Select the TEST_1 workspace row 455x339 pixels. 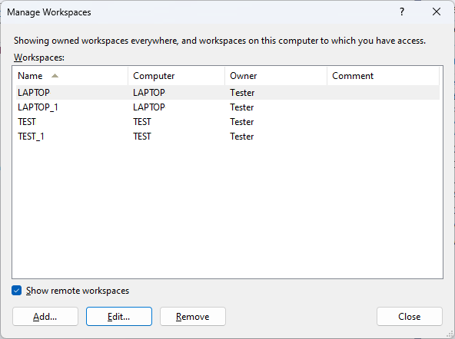tap(227, 137)
